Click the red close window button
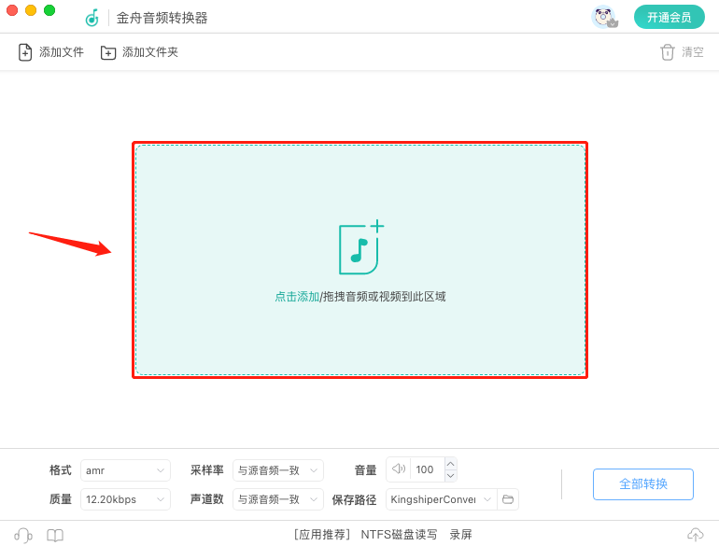 (12, 10)
